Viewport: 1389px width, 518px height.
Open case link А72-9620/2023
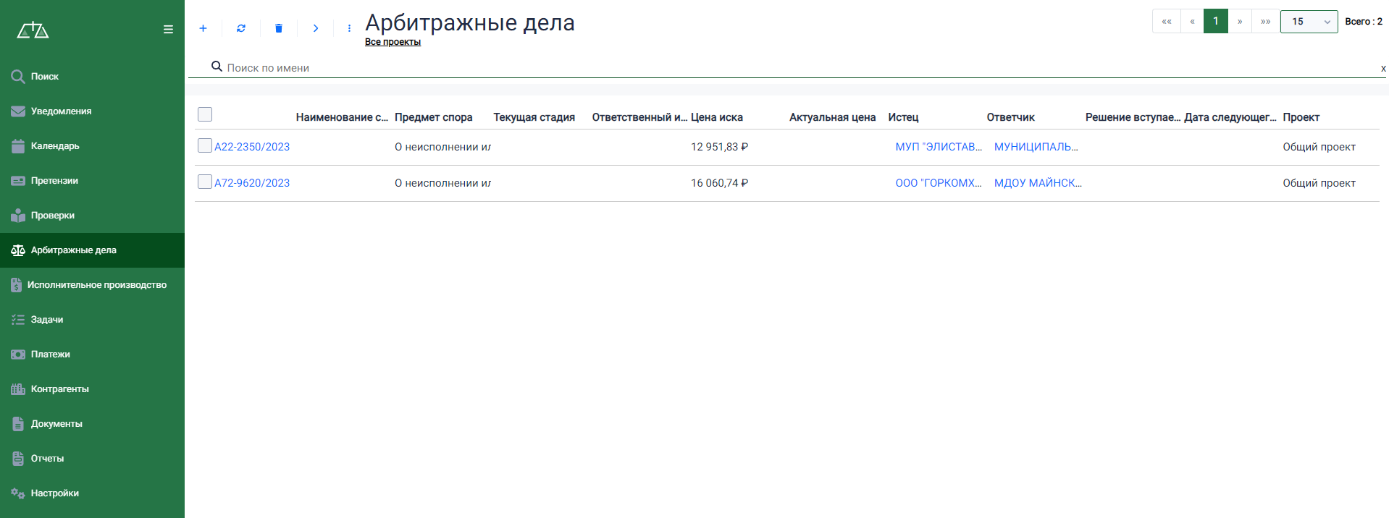click(252, 183)
